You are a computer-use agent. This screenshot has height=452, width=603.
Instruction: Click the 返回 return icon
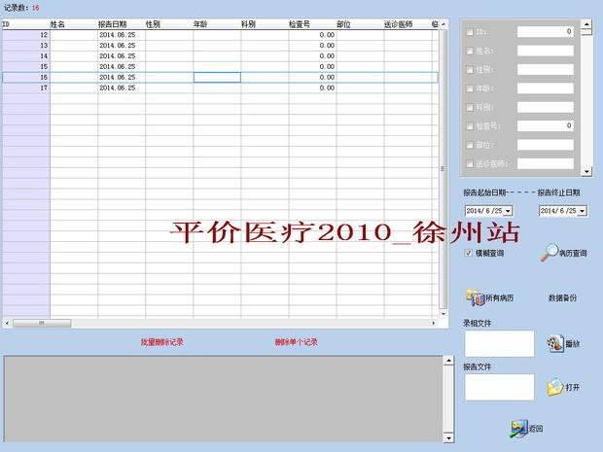click(518, 429)
